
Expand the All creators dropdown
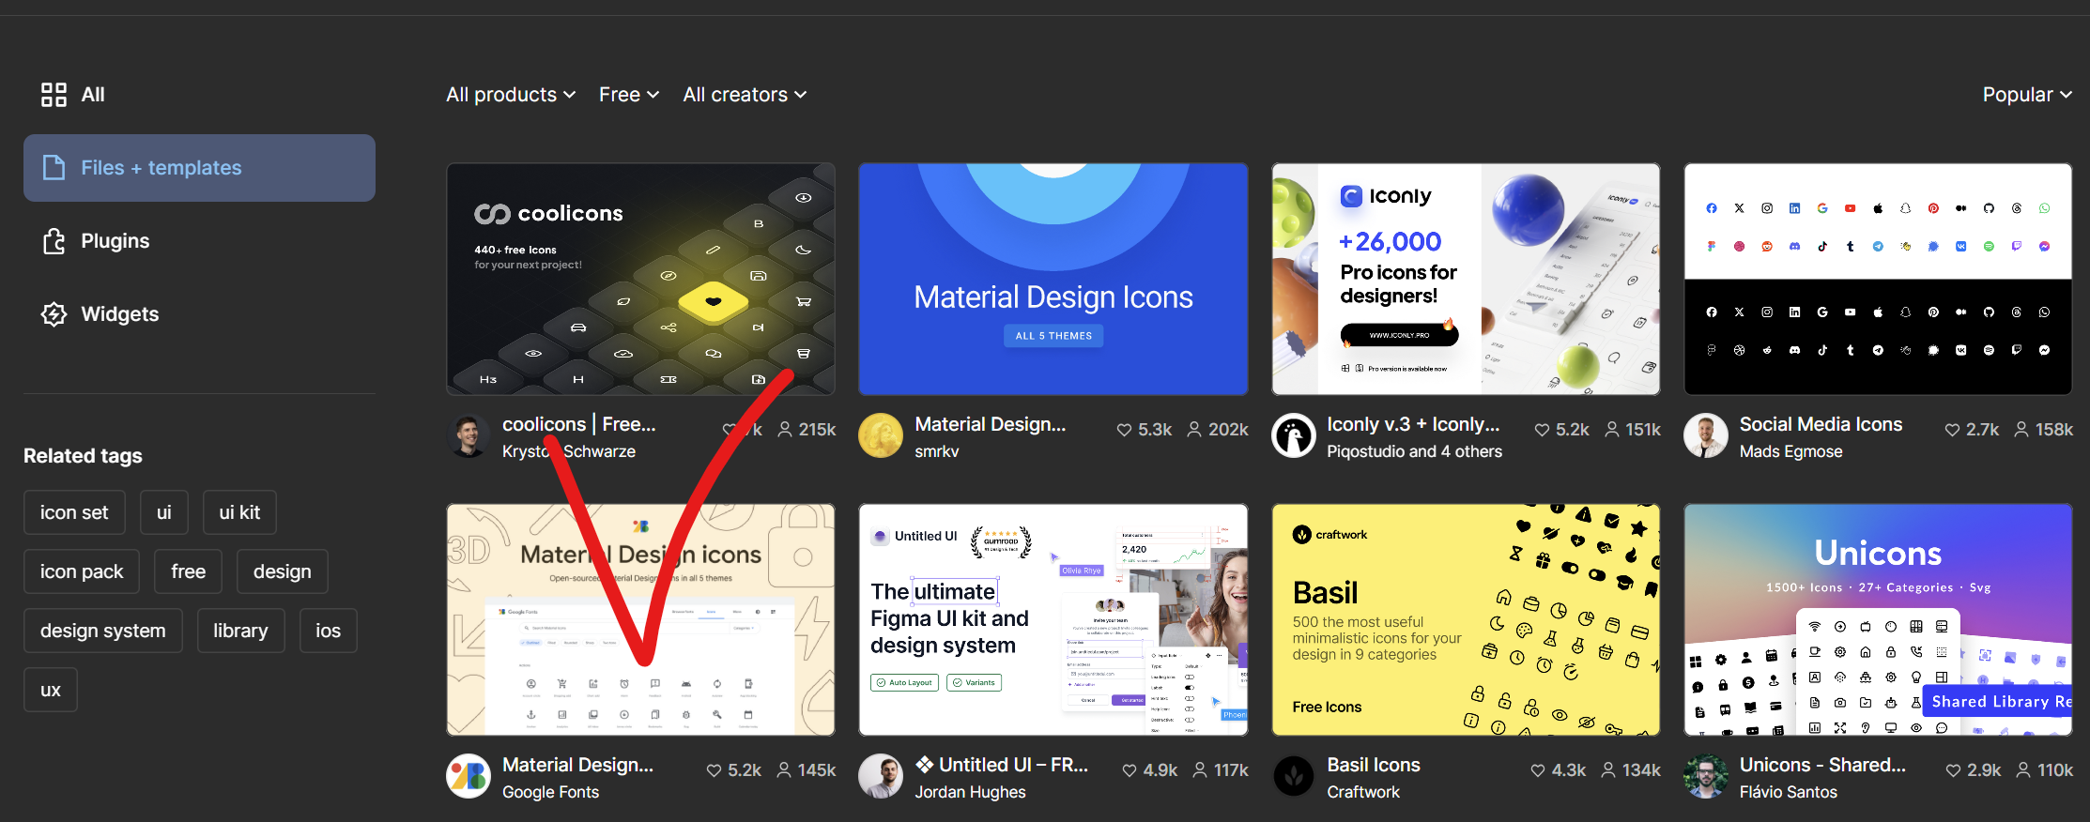tap(745, 95)
